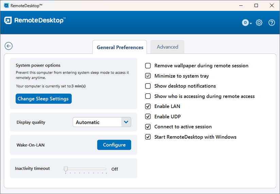The width and height of the screenshot is (280, 194).
Task: Check Show who is accessing option
Action: (x=148, y=96)
